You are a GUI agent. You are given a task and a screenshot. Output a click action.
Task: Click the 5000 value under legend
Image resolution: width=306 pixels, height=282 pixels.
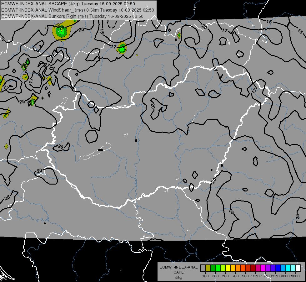click(295, 276)
